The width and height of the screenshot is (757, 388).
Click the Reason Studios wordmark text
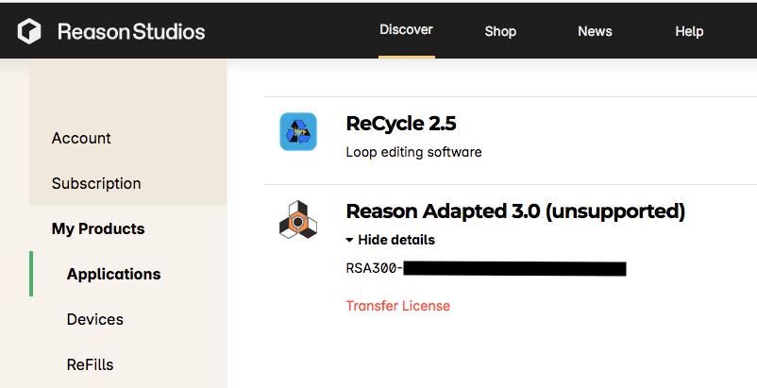coord(131,32)
